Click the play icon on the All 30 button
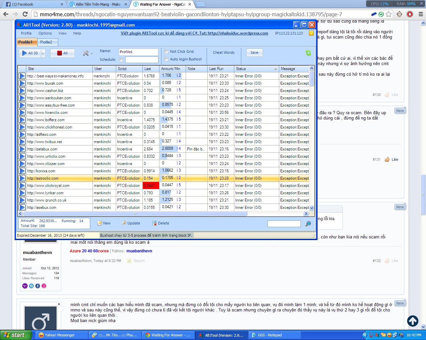The height and width of the screenshot is (340, 426). tap(24, 53)
